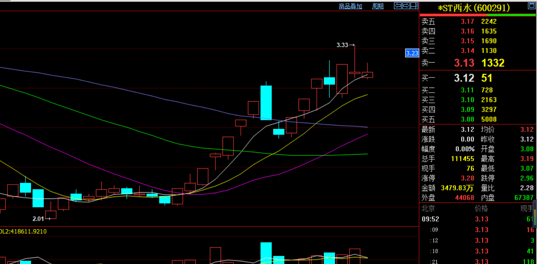Select the :21 tick trade row
Image resolution: width=537 pixels, height=264 pixels.
click(478, 261)
